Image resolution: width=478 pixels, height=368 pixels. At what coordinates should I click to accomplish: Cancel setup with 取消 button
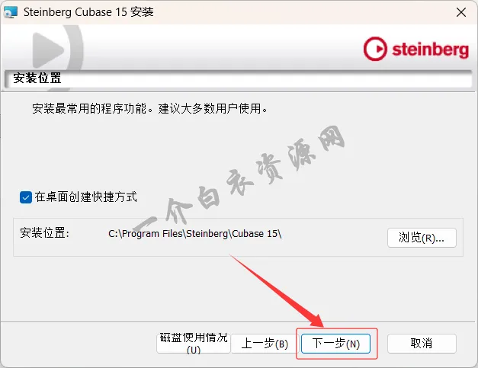click(422, 344)
